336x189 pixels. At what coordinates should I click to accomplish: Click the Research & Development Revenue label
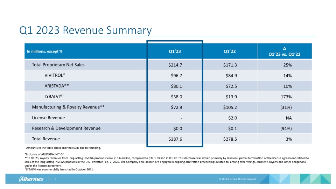coord(66,128)
